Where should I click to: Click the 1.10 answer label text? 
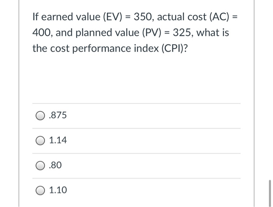pyautogui.click(x=58, y=190)
